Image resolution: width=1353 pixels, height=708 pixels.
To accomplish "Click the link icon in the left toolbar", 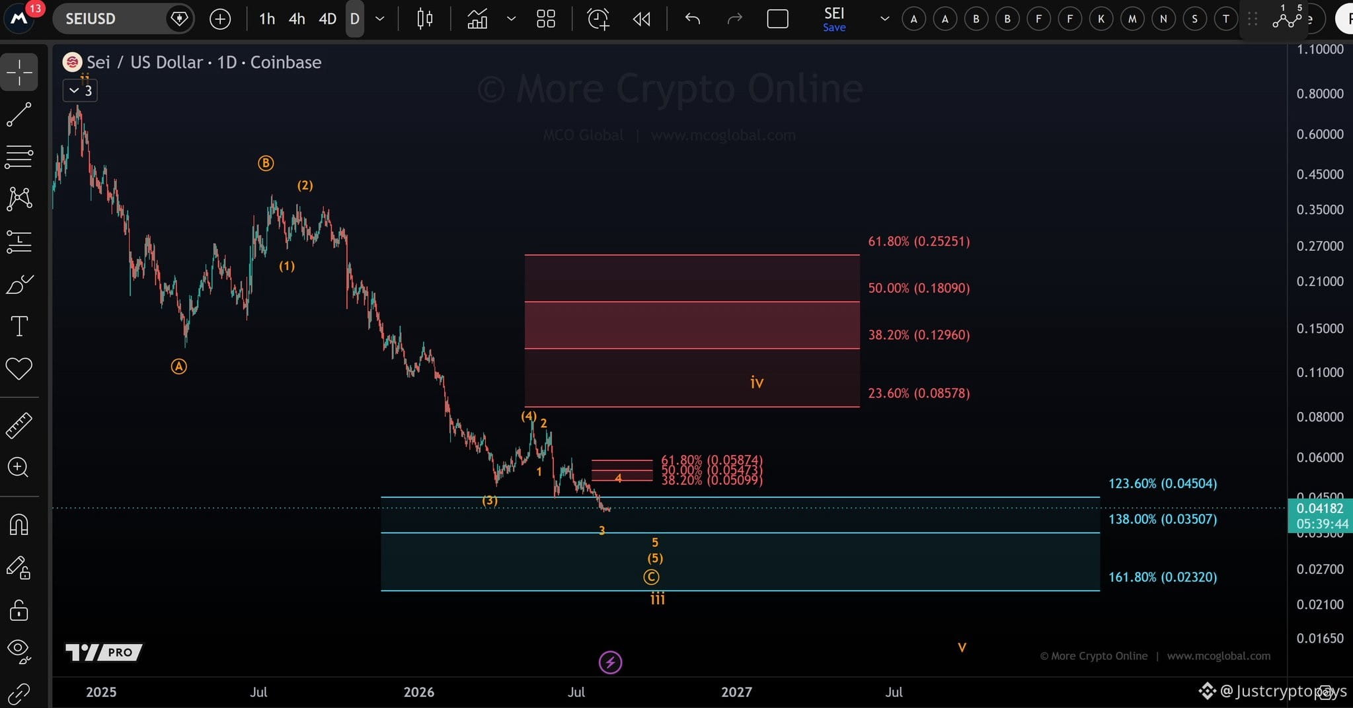I will click(x=19, y=693).
